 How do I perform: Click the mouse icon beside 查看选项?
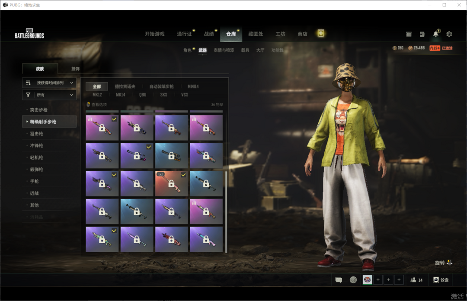pyautogui.click(x=88, y=104)
